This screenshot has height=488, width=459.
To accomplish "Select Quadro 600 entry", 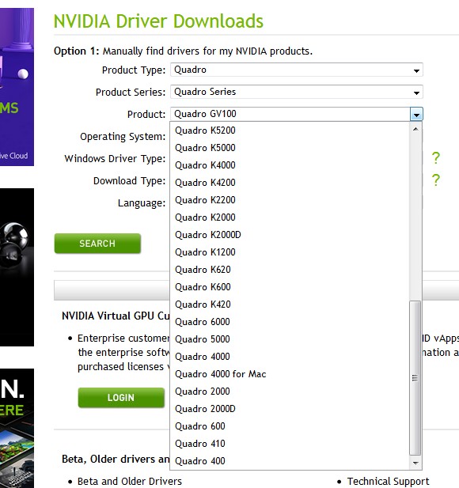I will tap(290, 426).
